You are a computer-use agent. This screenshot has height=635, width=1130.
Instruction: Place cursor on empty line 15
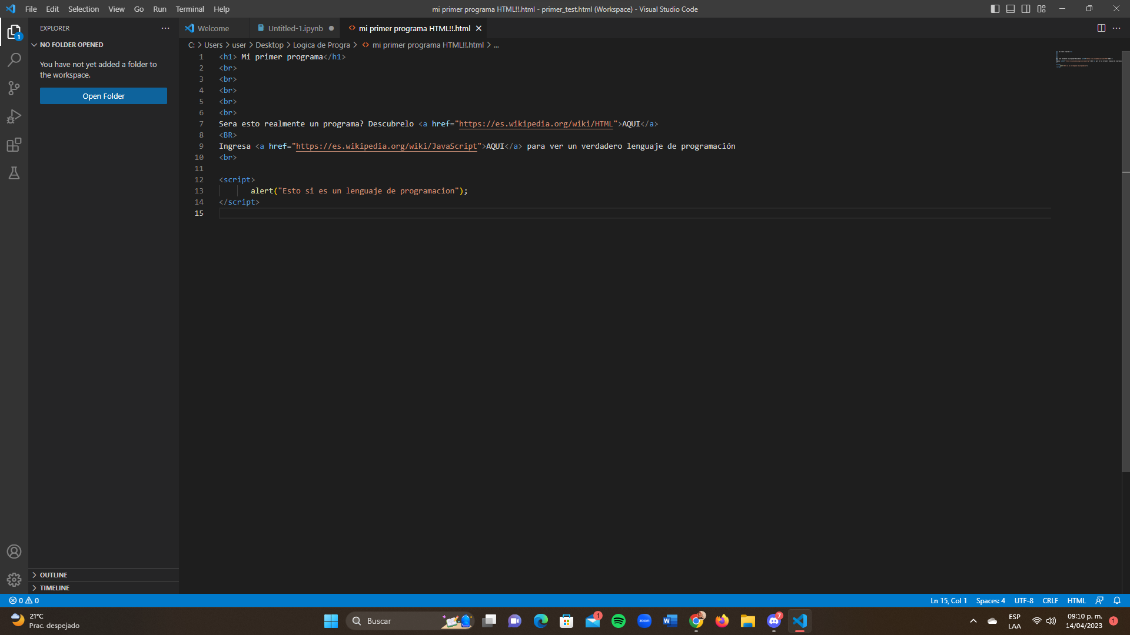click(634, 213)
